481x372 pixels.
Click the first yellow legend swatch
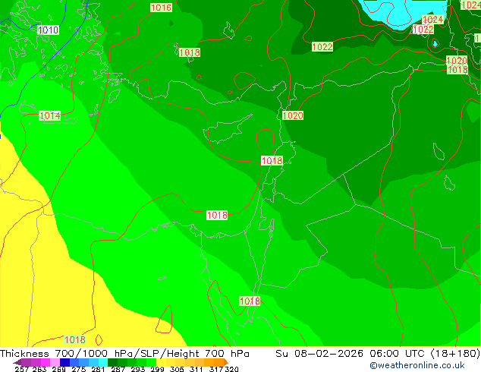(x=161, y=362)
